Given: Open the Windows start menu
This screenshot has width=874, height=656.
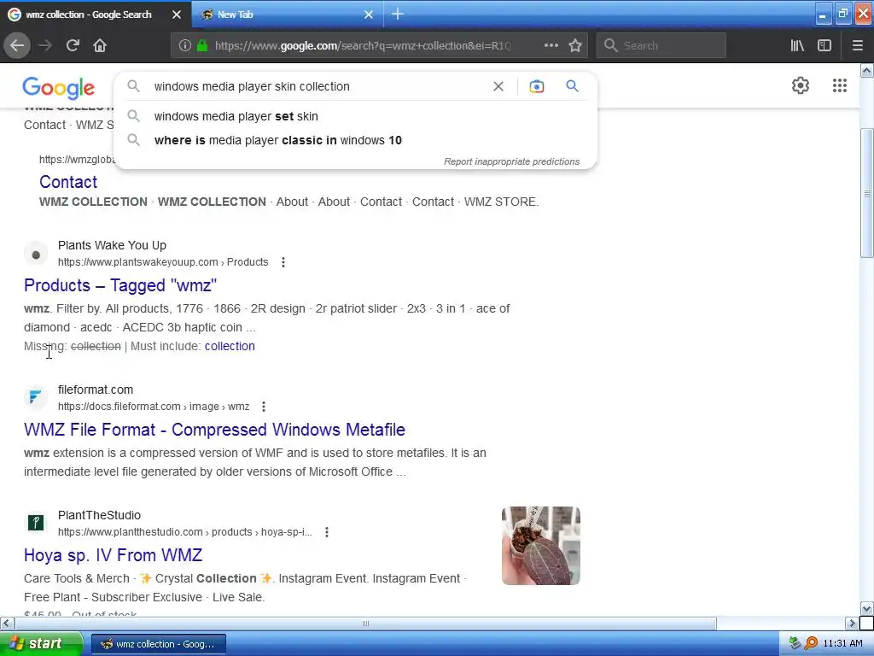Looking at the screenshot, I should pyautogui.click(x=41, y=644).
